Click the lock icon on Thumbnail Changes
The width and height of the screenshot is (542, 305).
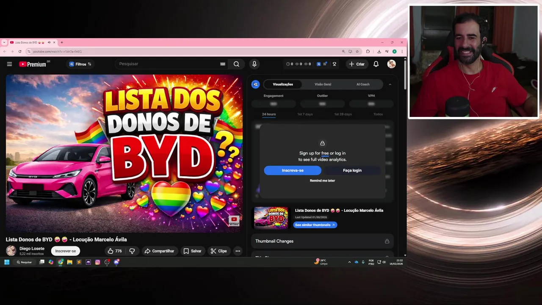(387, 241)
